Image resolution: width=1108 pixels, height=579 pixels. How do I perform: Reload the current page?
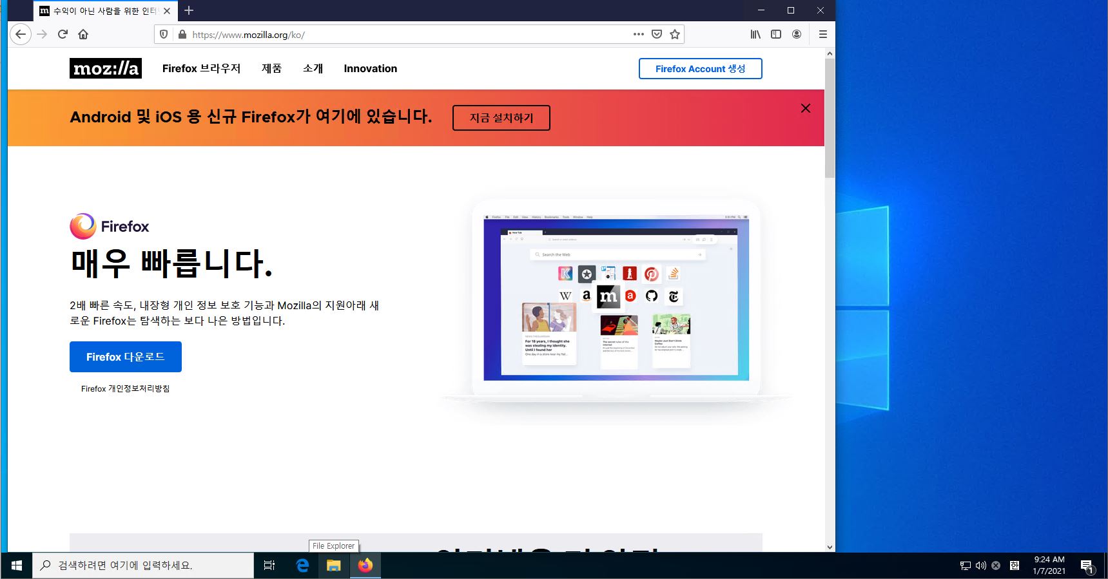(x=63, y=34)
